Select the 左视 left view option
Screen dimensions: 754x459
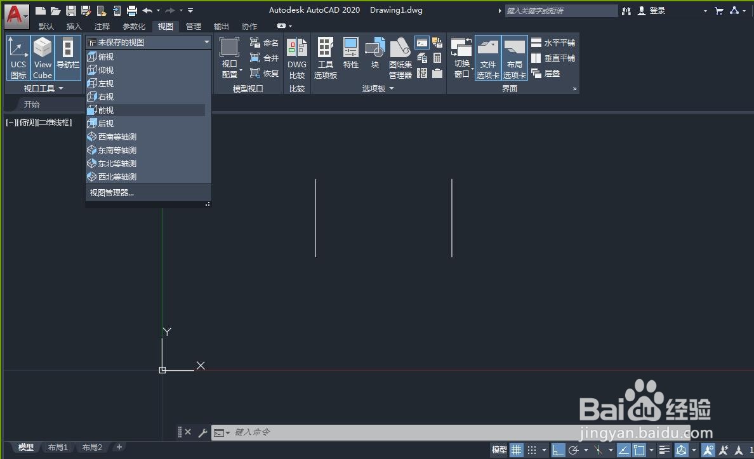pyautogui.click(x=146, y=83)
